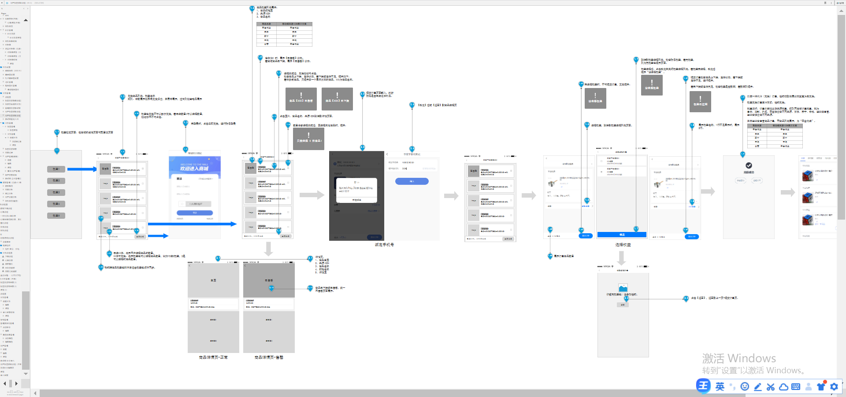Image resolution: width=846 pixels, height=397 pixels.
Task: Click the IME cloud icon
Action: pyautogui.click(x=783, y=387)
